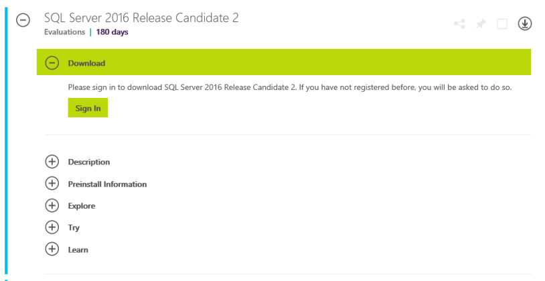The width and height of the screenshot is (545, 281).
Task: Click the plus icon beside Explore
Action: [x=52, y=206]
